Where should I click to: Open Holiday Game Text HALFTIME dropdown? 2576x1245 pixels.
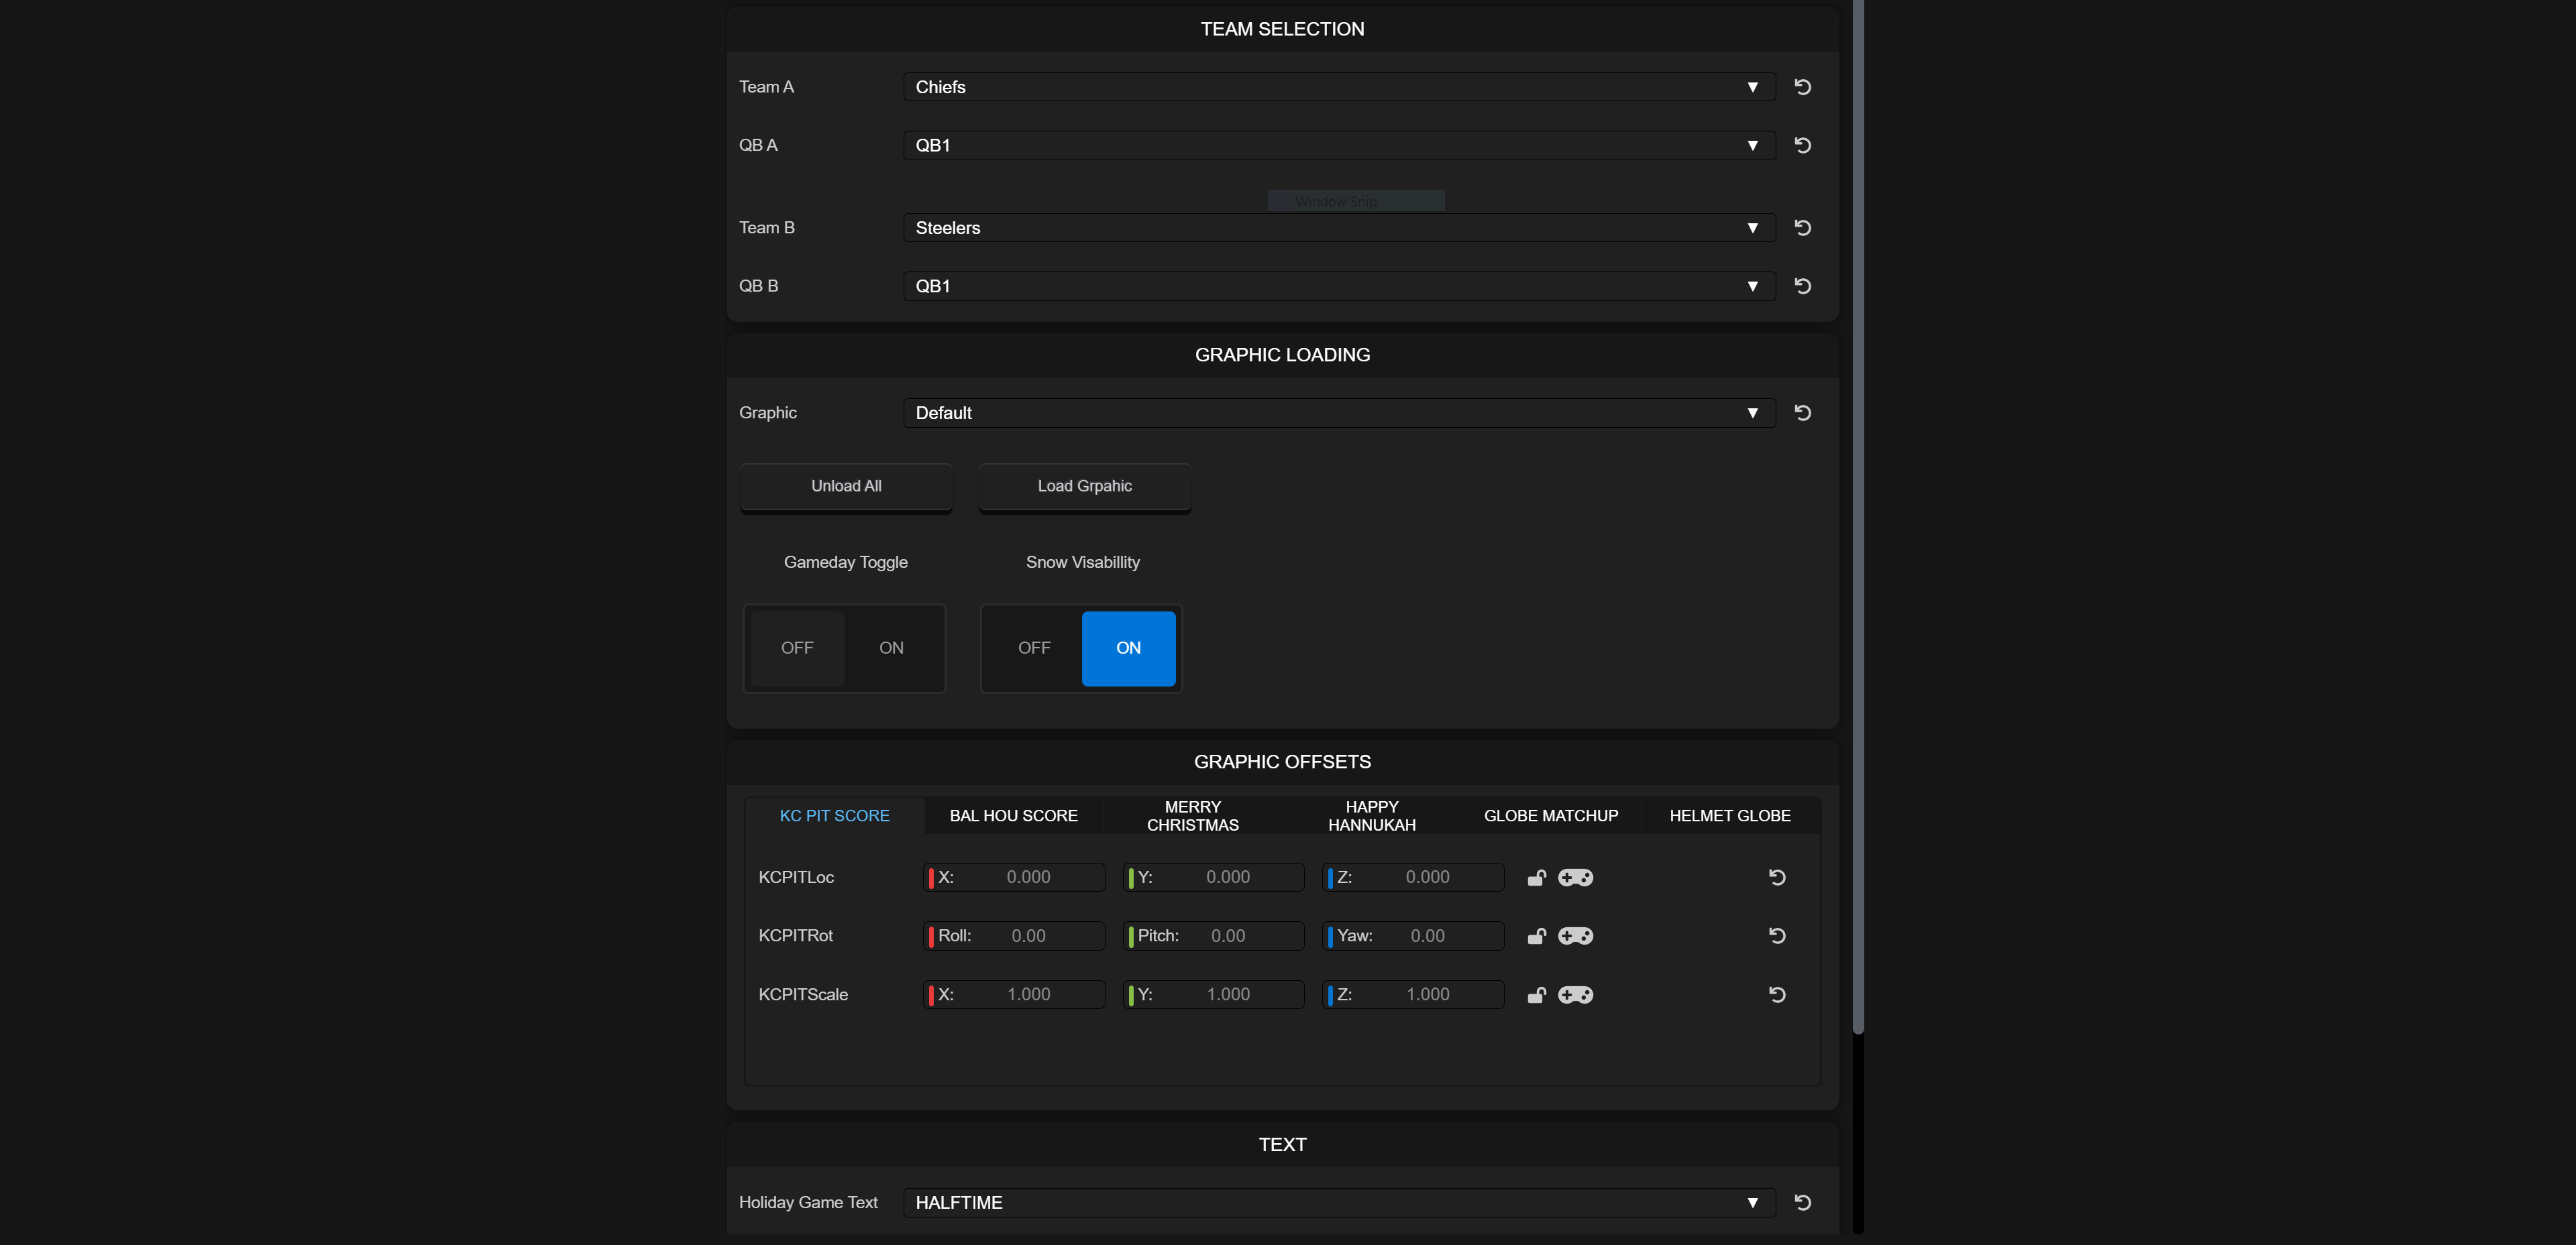(x=1338, y=1202)
